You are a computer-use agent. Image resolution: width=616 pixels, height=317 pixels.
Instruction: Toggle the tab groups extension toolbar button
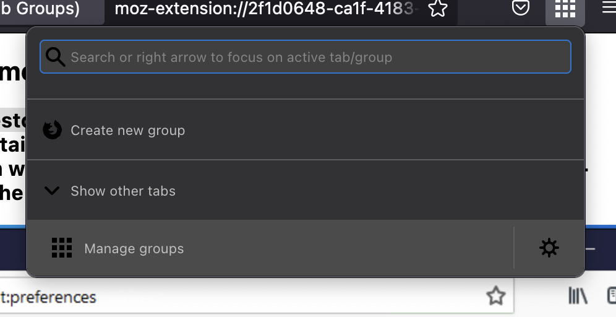pos(565,9)
